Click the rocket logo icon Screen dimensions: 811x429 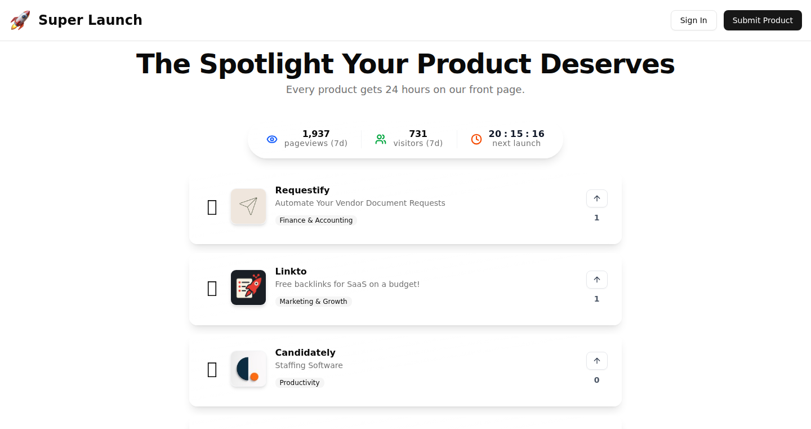click(20, 20)
